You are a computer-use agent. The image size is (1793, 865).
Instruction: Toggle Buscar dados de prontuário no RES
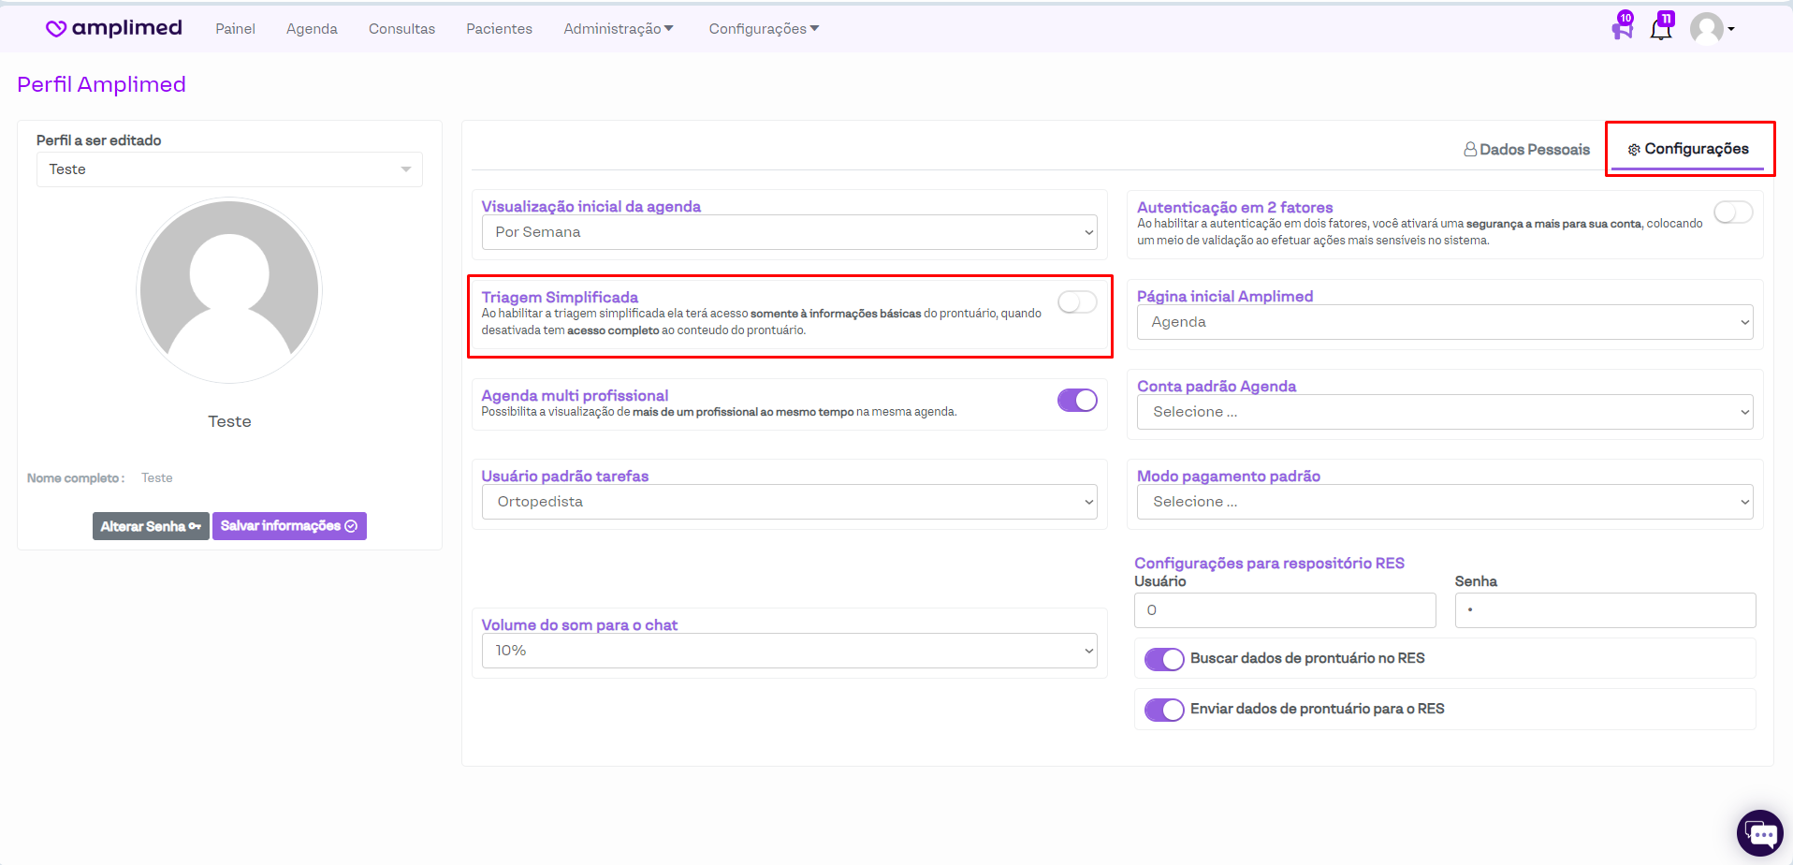point(1164,659)
